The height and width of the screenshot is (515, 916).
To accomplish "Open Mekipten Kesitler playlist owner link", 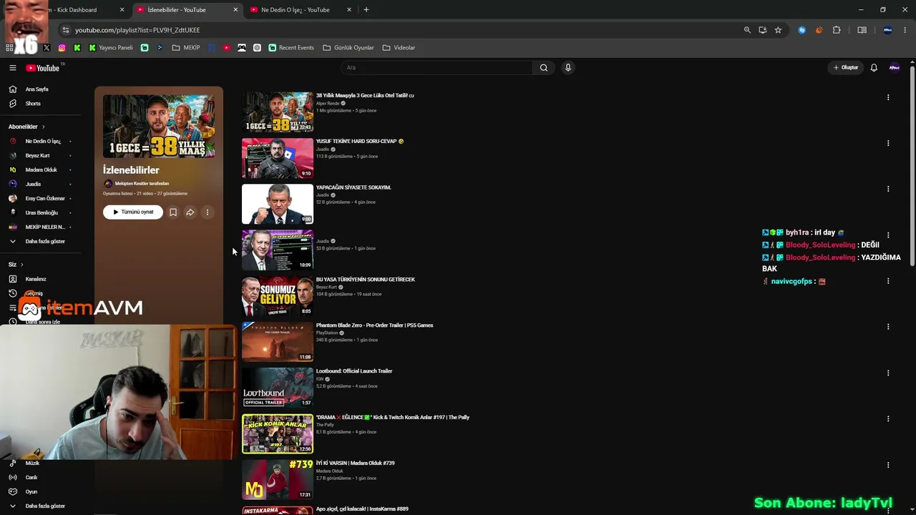I will [x=142, y=184].
